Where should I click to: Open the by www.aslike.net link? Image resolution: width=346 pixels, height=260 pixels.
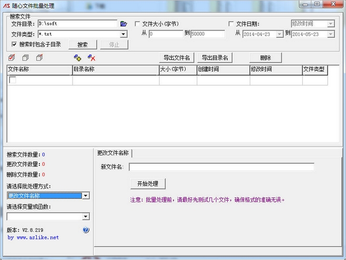pyautogui.click(x=33, y=237)
